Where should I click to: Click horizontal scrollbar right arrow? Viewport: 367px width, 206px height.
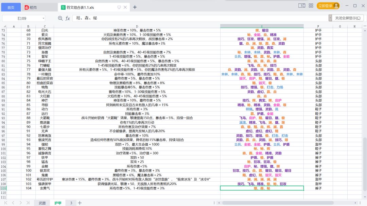pos(355,203)
